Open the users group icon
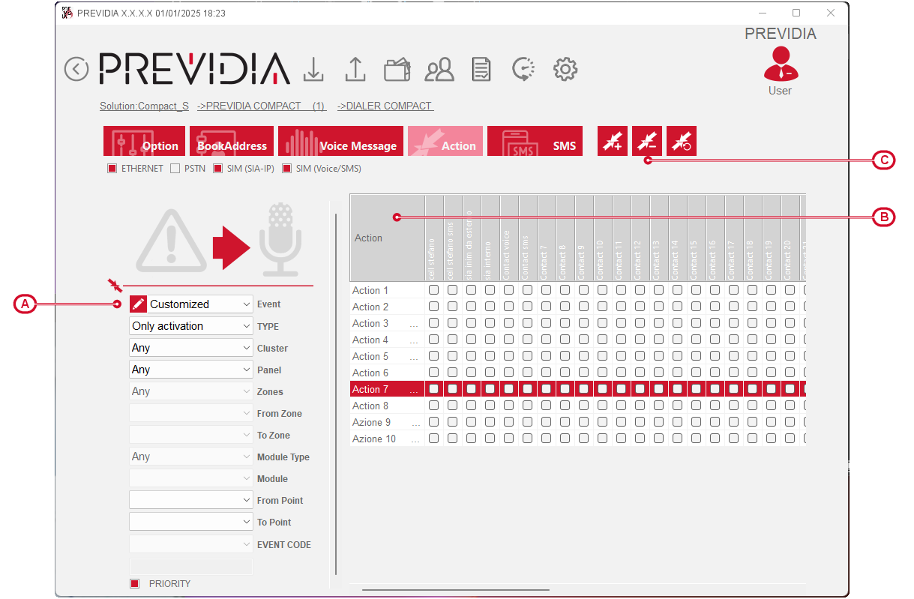This screenshot has width=914, height=599. point(439,70)
